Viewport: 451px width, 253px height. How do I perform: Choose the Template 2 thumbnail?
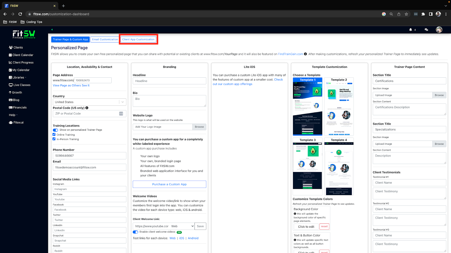pyautogui.click(x=339, y=107)
